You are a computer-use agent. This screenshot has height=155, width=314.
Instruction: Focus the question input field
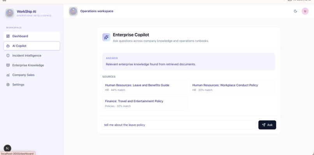(x=179, y=125)
